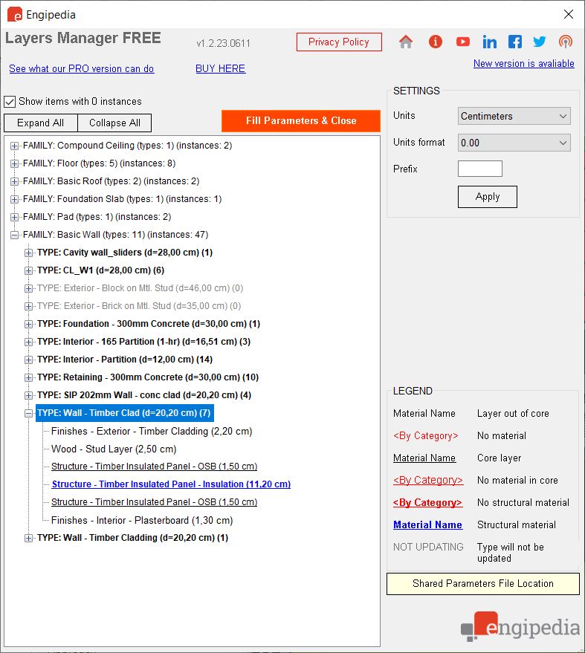Open the YouTube channel icon
Image resolution: width=585 pixels, height=653 pixels.
point(462,42)
